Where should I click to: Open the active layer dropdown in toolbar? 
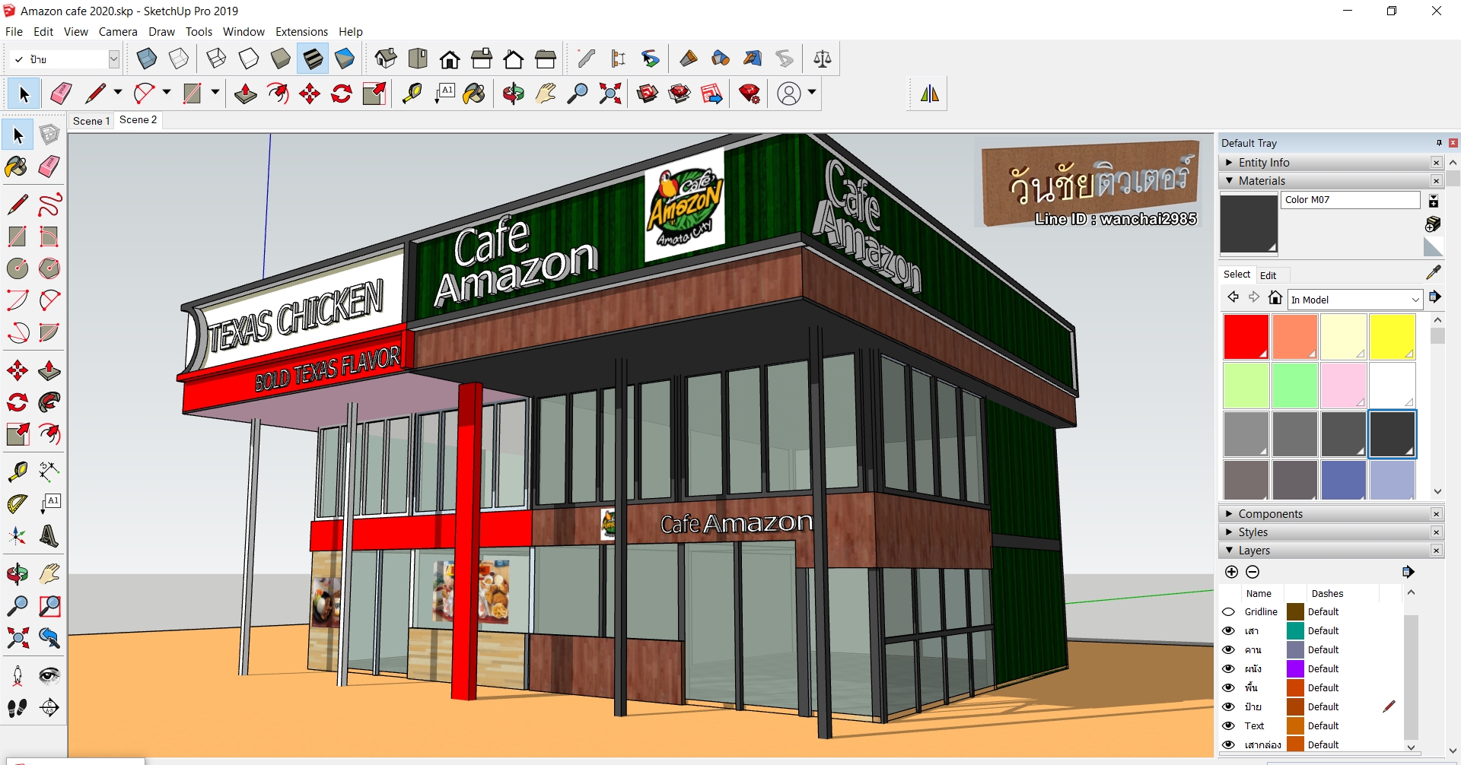pos(114,59)
